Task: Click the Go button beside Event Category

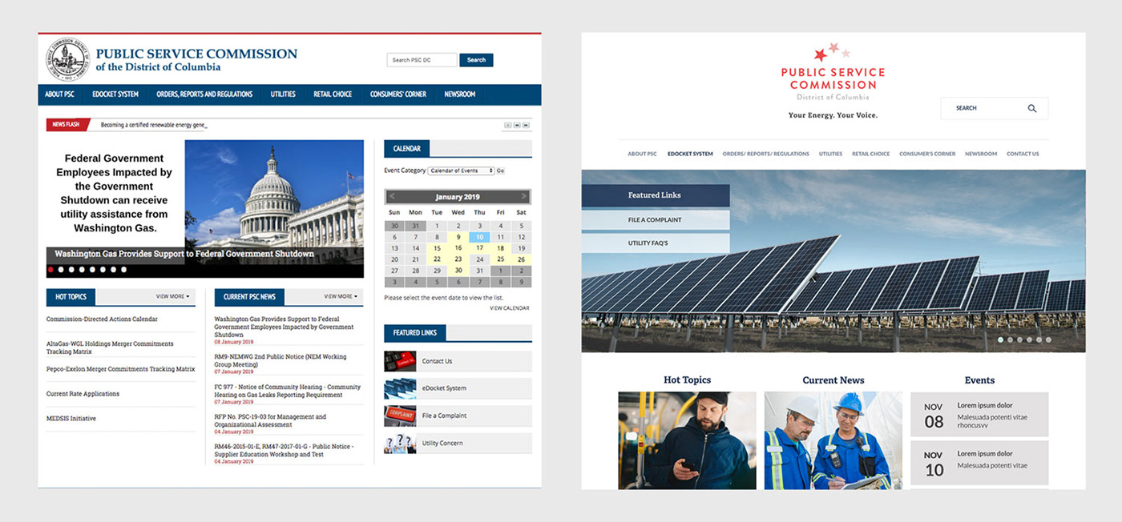Action: click(501, 171)
